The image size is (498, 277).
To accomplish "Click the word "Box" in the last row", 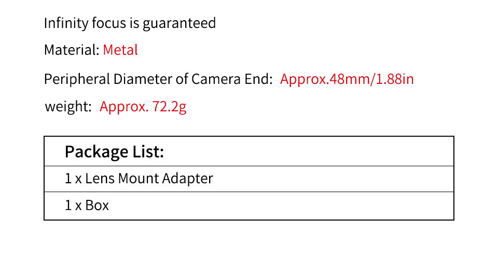I will (x=97, y=206).
